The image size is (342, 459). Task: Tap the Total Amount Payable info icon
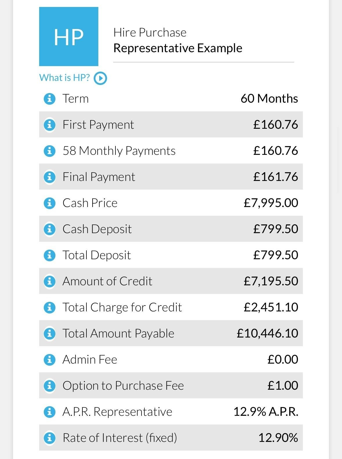tap(49, 334)
